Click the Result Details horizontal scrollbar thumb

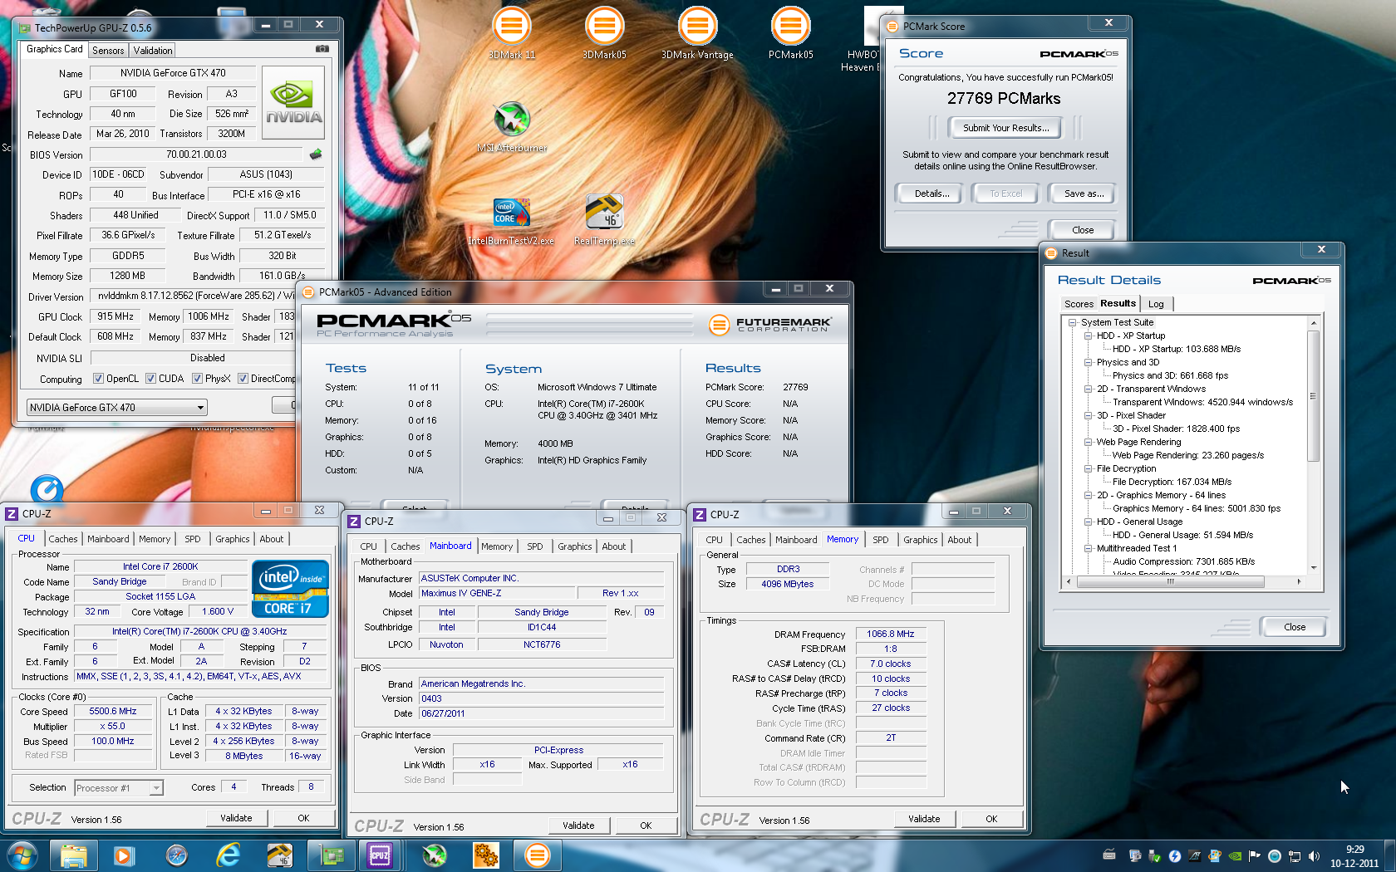pos(1170,581)
